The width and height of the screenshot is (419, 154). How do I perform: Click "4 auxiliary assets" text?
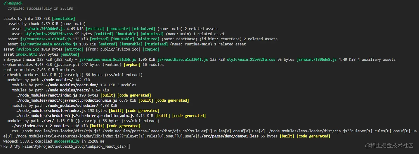[377, 59]
